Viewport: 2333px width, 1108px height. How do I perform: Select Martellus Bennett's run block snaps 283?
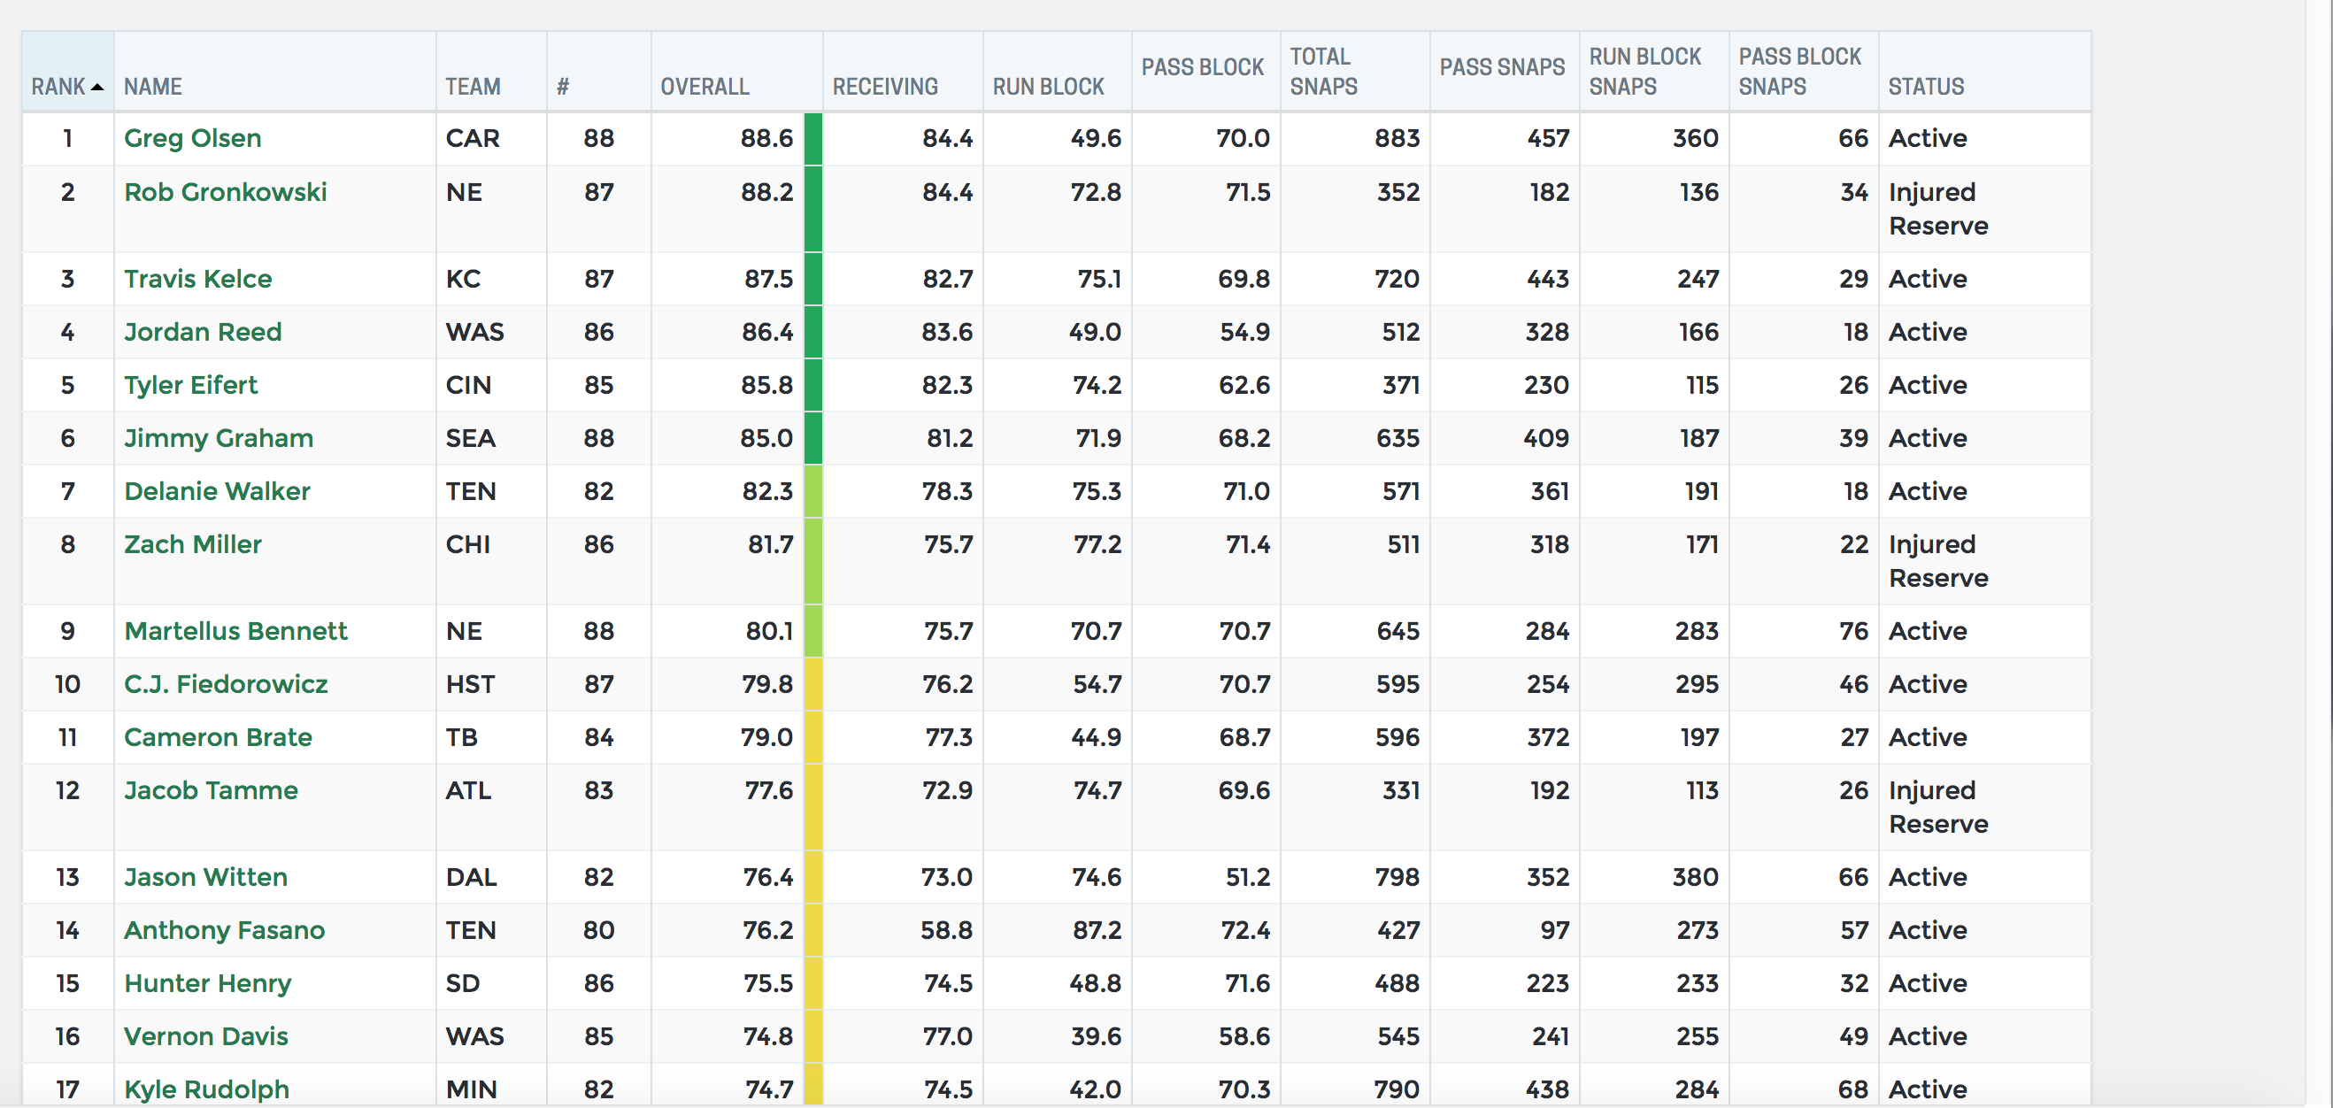point(1697,632)
